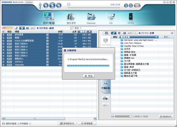177x127 pixels.
Task: Click 新增檔案 add file button
Action: 87,123
